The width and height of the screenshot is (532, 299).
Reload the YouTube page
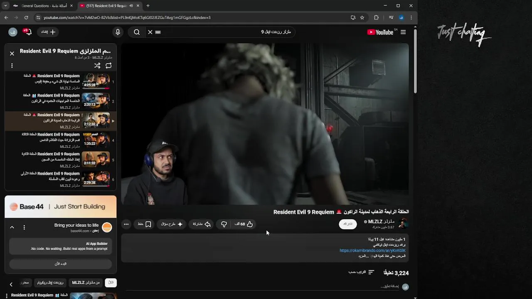(26, 17)
